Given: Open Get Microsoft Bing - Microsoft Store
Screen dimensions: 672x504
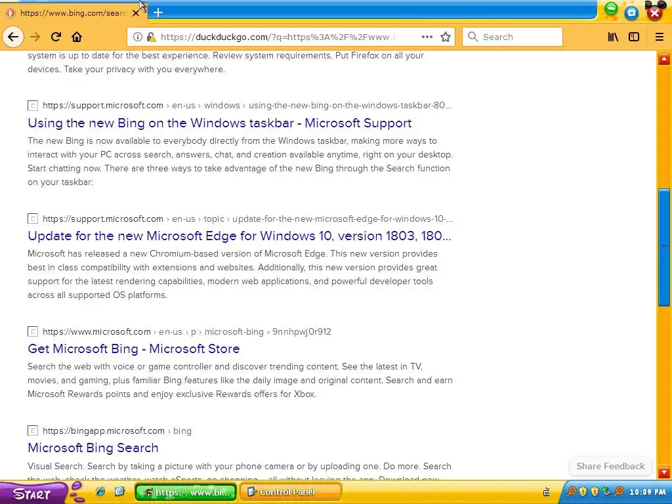Looking at the screenshot, I should click(134, 348).
